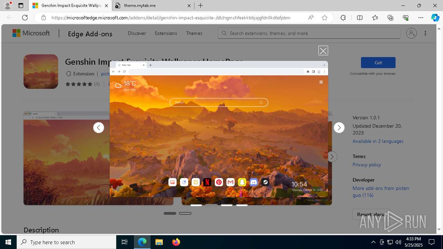Click the extension's icon image
Viewport: 443px width, 249px height.
41,72
